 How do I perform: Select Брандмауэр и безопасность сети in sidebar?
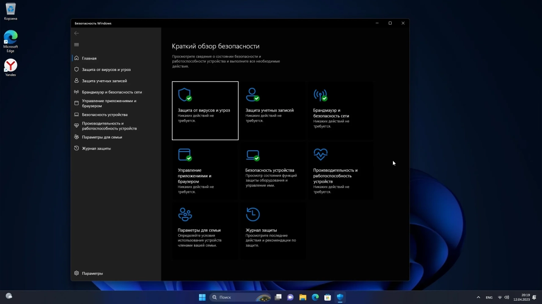pyautogui.click(x=116, y=92)
